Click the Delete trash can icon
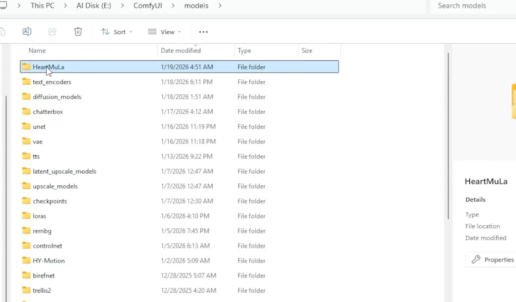 point(78,32)
